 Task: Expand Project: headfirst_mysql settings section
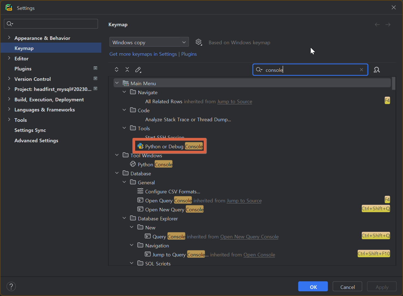point(9,89)
